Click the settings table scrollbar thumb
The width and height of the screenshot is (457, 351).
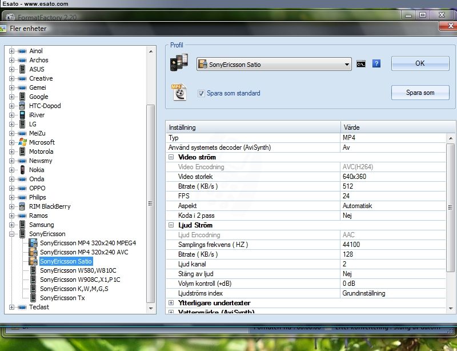[450, 207]
